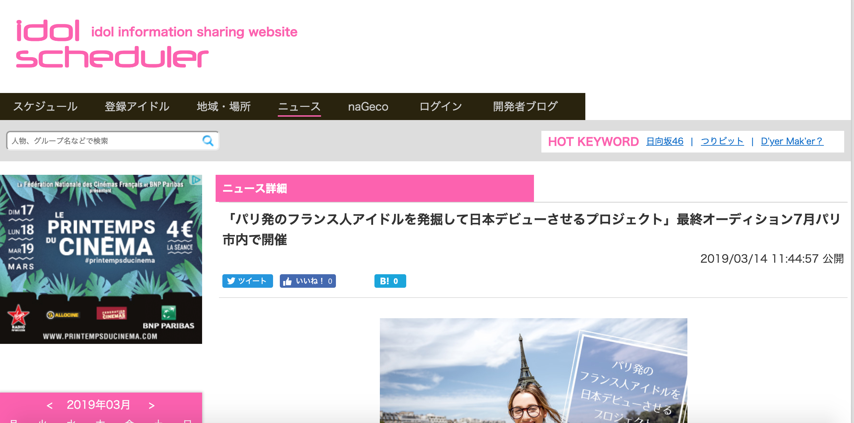Click the Hatena bookmark B! button

click(390, 281)
